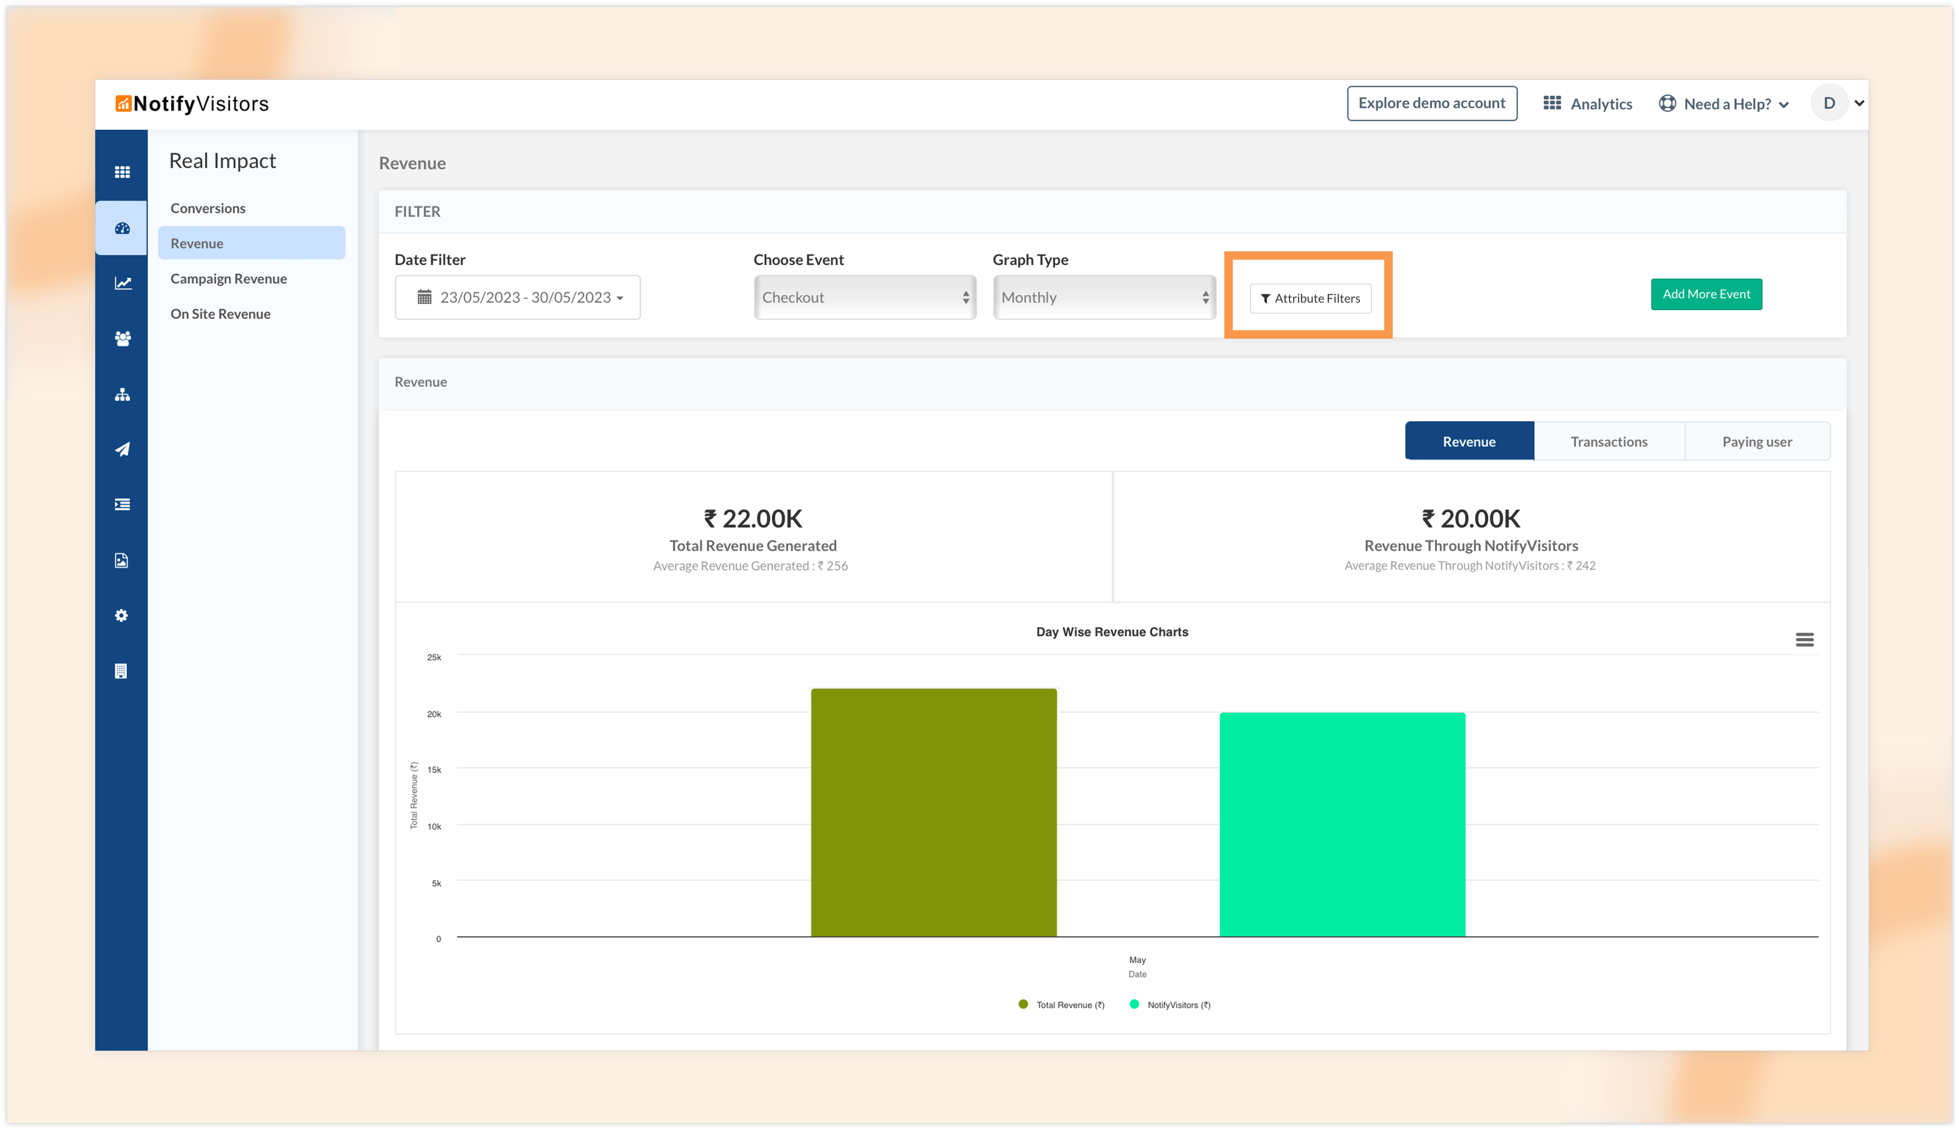Switch to the Transactions tab

tap(1609, 442)
